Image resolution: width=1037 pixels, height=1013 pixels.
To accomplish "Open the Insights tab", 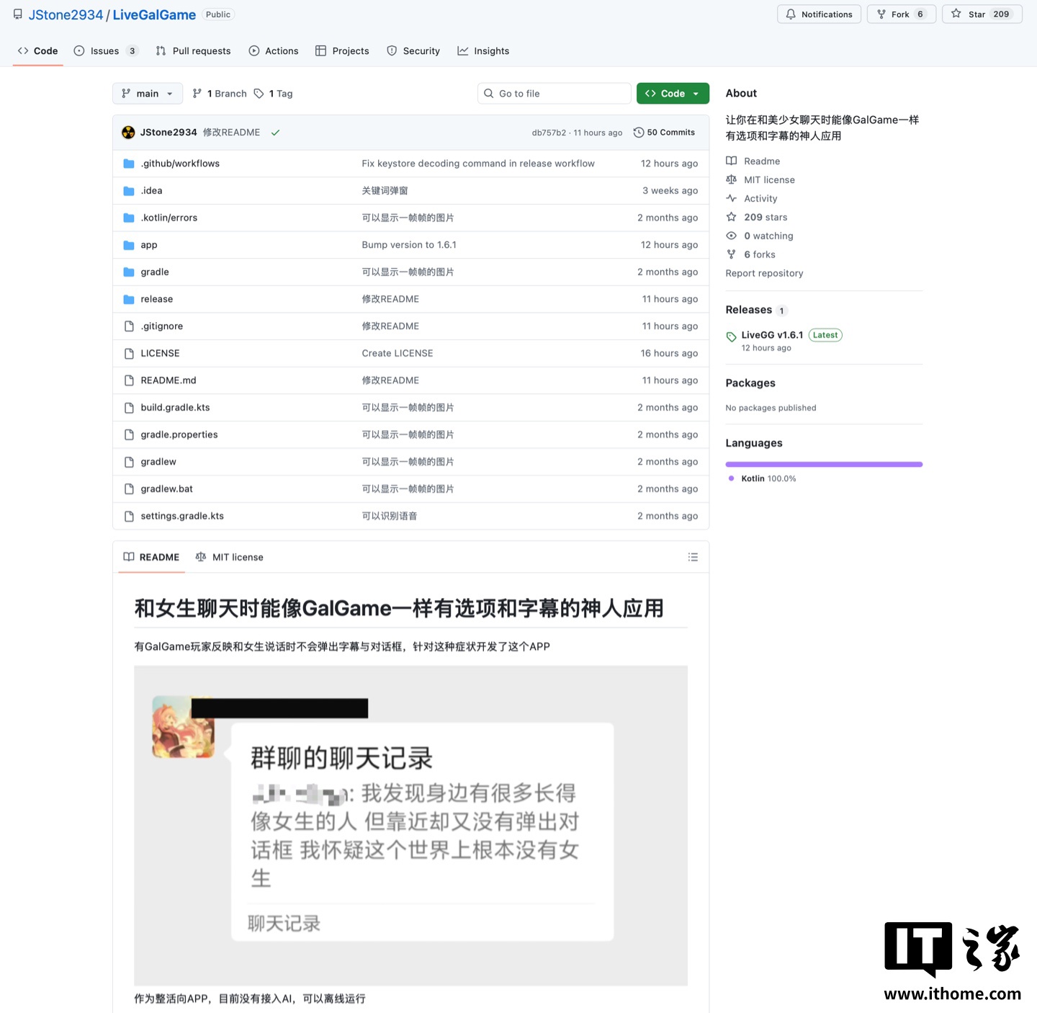I will [x=483, y=50].
